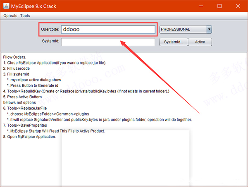Click the '7. Tools->SaveProperites' line
This screenshot has height=187, width=248.
25,125
